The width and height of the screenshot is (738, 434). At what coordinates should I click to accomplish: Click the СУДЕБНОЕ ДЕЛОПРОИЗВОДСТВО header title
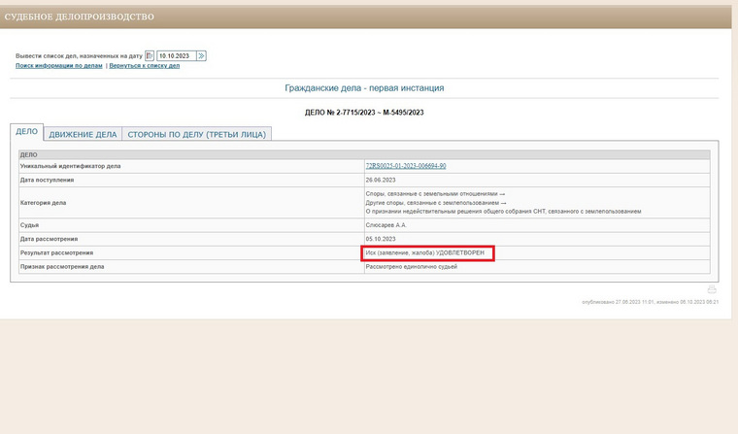coord(79,17)
